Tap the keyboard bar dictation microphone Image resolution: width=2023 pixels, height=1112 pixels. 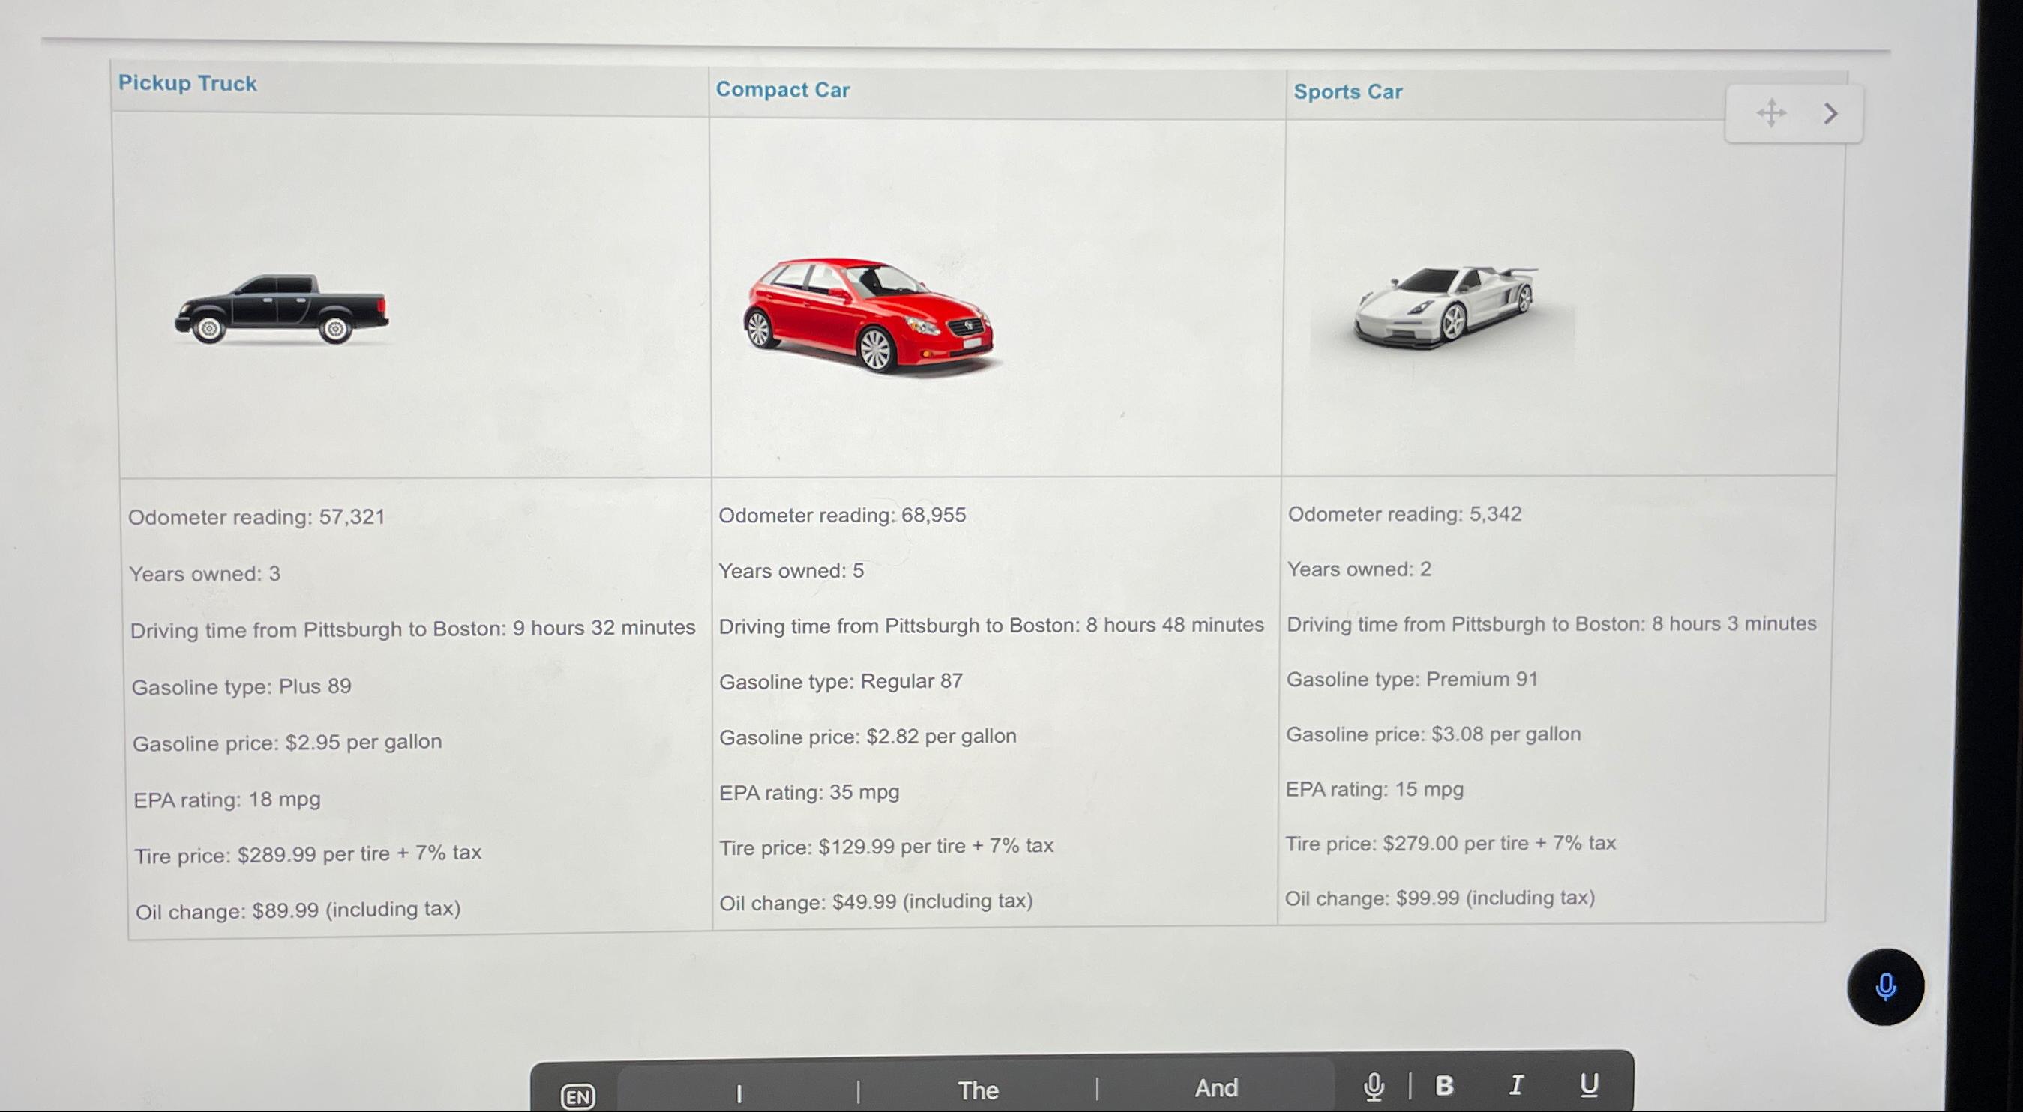click(1374, 1087)
